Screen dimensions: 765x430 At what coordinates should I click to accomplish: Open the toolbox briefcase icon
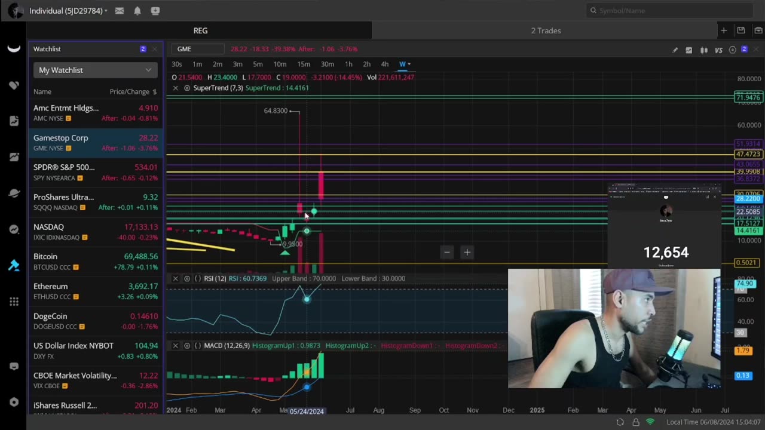758,30
